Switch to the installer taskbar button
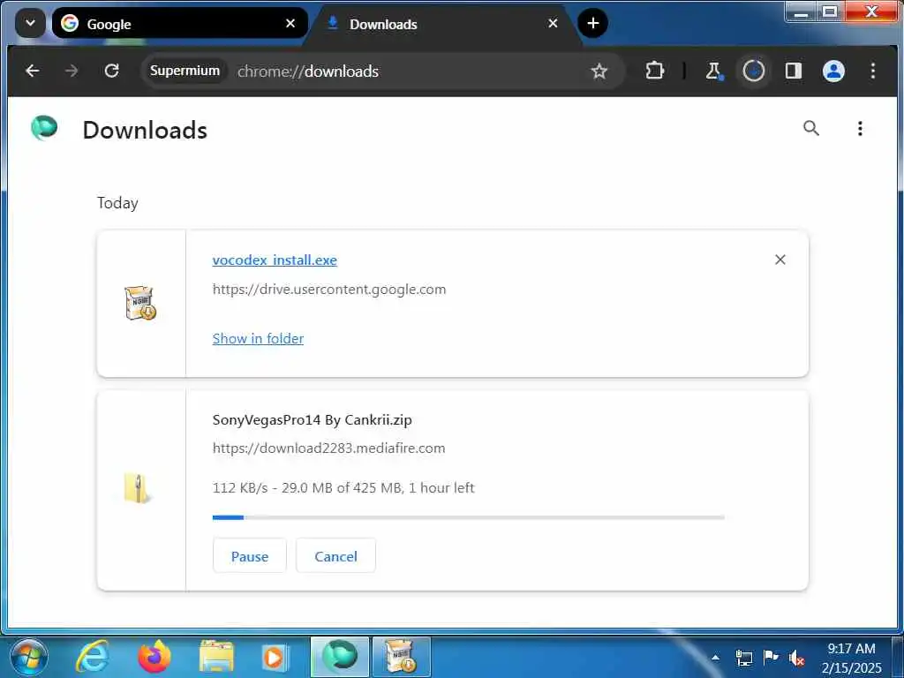This screenshot has width=904, height=678. (x=402, y=657)
